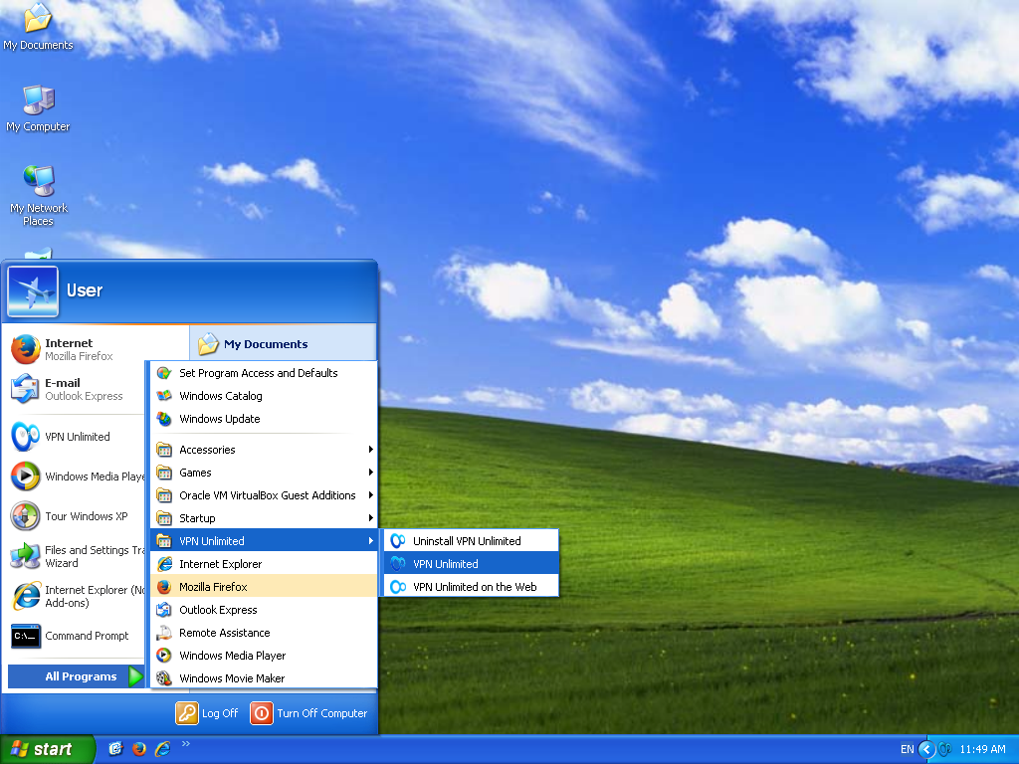Open Remote Assistance
1019x764 pixels.
[264, 632]
